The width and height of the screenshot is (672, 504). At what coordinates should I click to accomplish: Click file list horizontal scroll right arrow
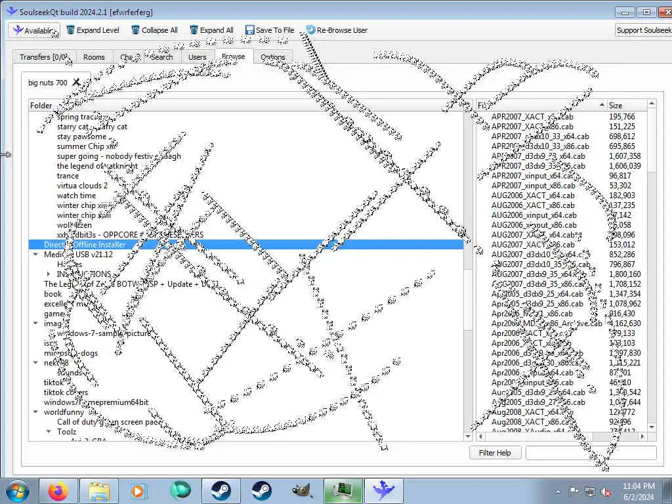642,436
